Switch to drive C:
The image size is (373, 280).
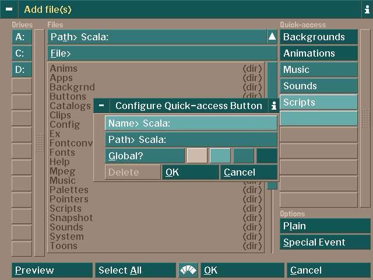click(22, 53)
